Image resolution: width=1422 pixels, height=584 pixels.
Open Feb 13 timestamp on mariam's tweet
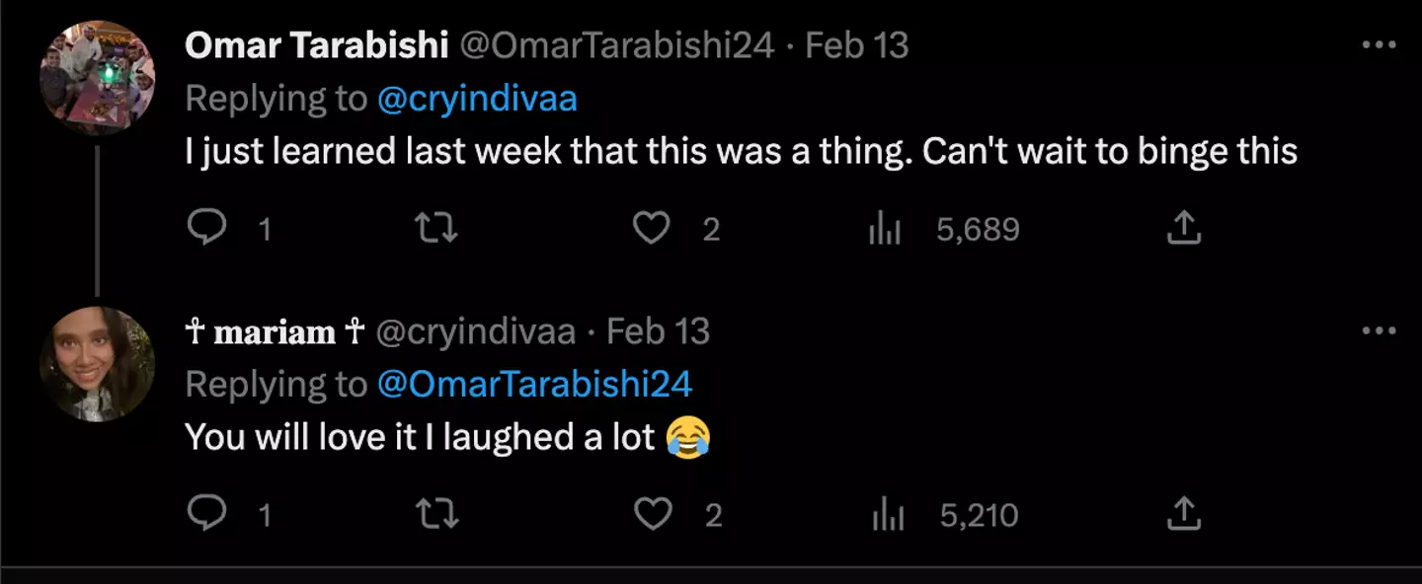pyautogui.click(x=658, y=331)
